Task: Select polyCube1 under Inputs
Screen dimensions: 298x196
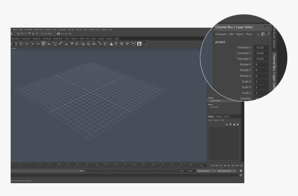Action: [214, 107]
